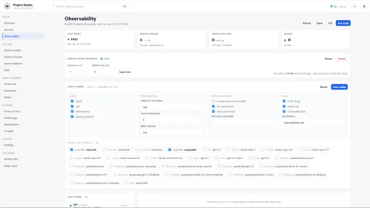Reload the audit config
The height and width of the screenshot is (208, 370).
click(x=324, y=87)
